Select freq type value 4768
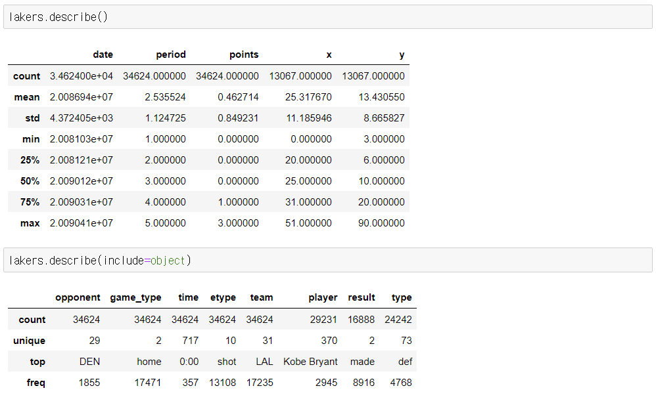This screenshot has width=656, height=405. 401,383
